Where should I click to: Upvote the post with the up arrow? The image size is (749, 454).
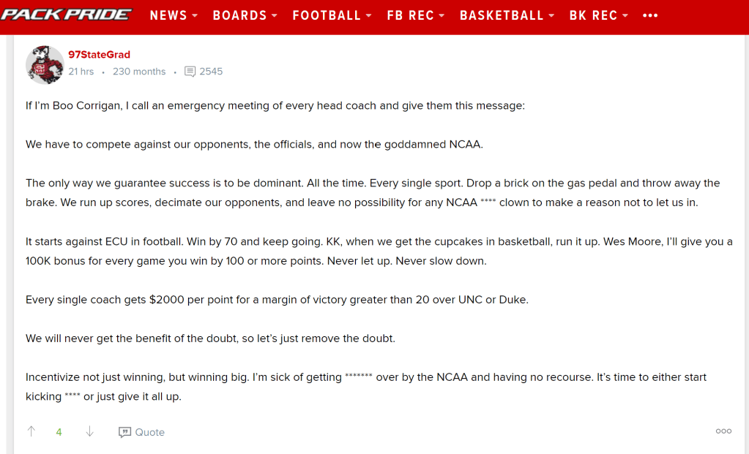[31, 432]
